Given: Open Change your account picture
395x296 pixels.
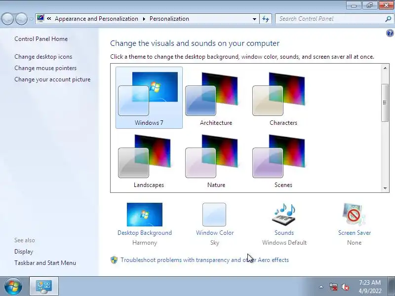Looking at the screenshot, I should pyautogui.click(x=52, y=79).
